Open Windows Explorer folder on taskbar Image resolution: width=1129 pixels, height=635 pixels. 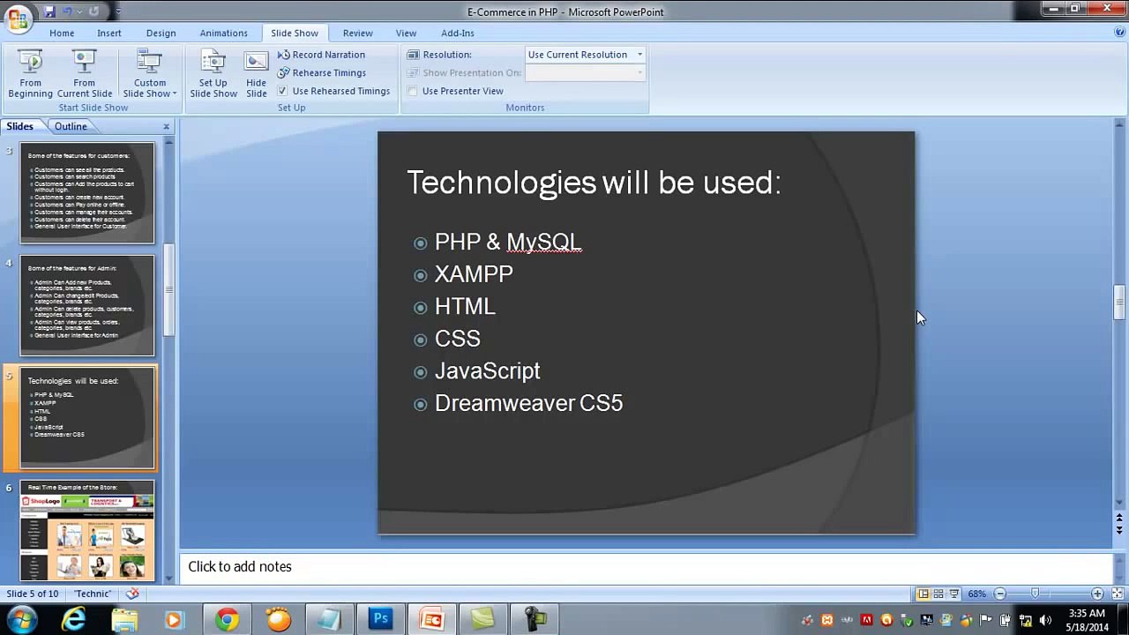[x=124, y=620]
